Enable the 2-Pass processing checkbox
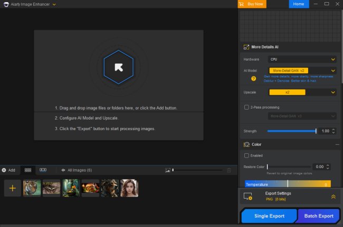Viewport: 343px width, 227px height. 246,107
